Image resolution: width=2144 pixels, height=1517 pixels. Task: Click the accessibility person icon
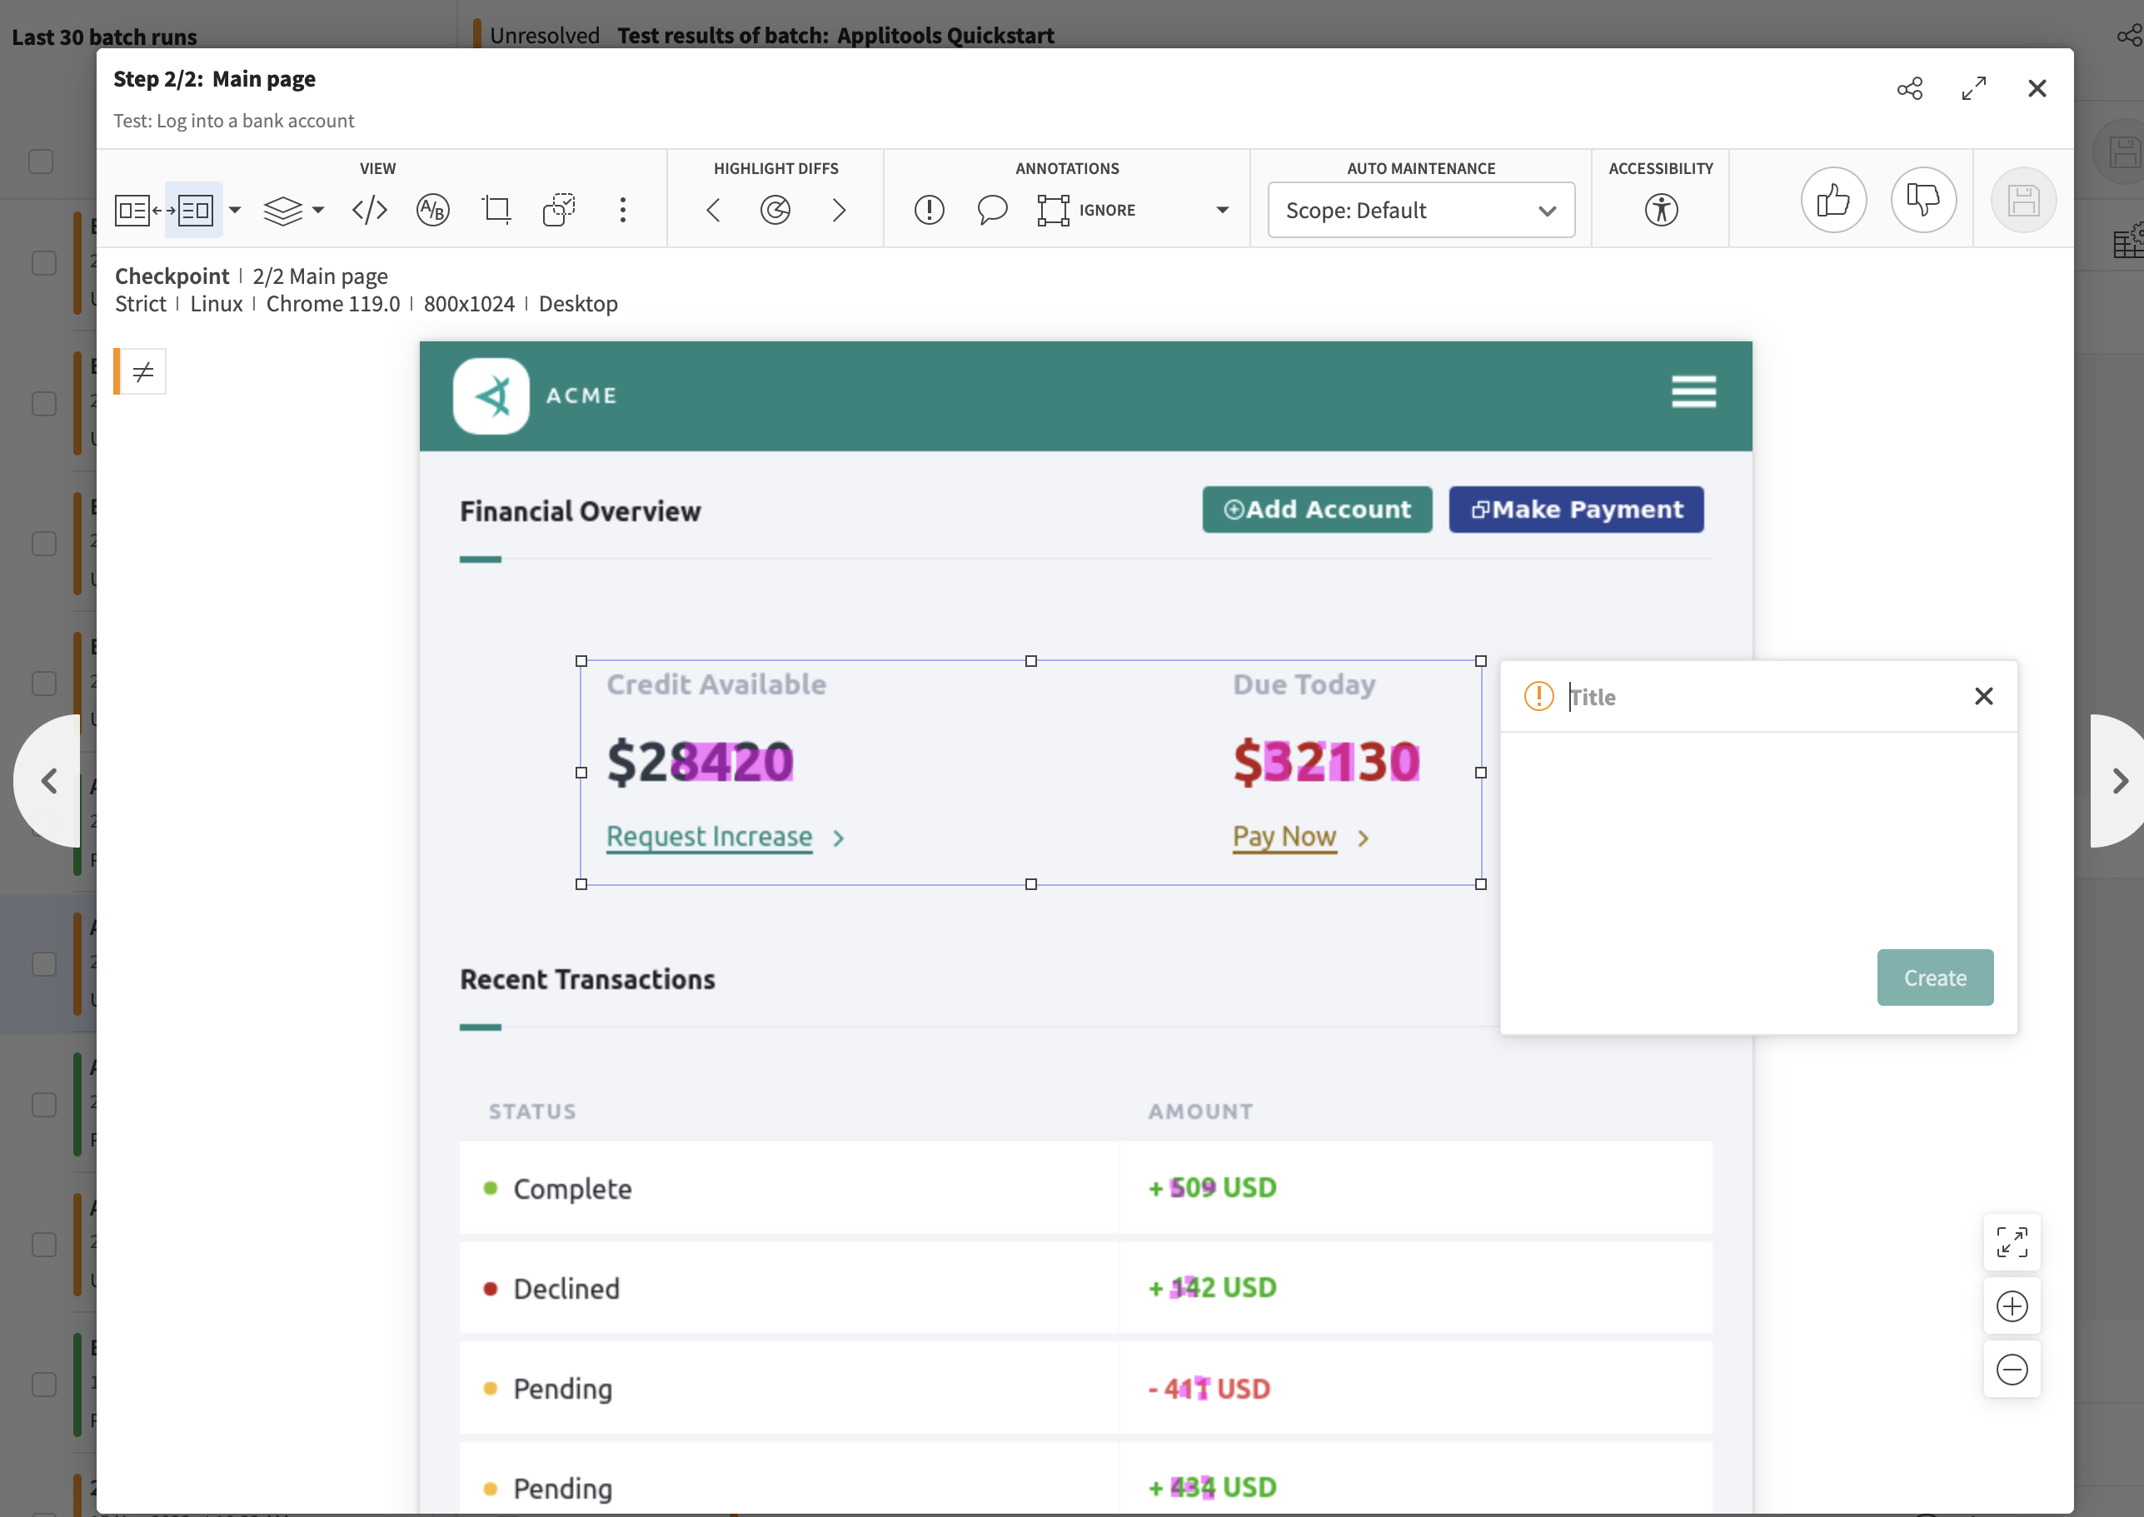1661,210
